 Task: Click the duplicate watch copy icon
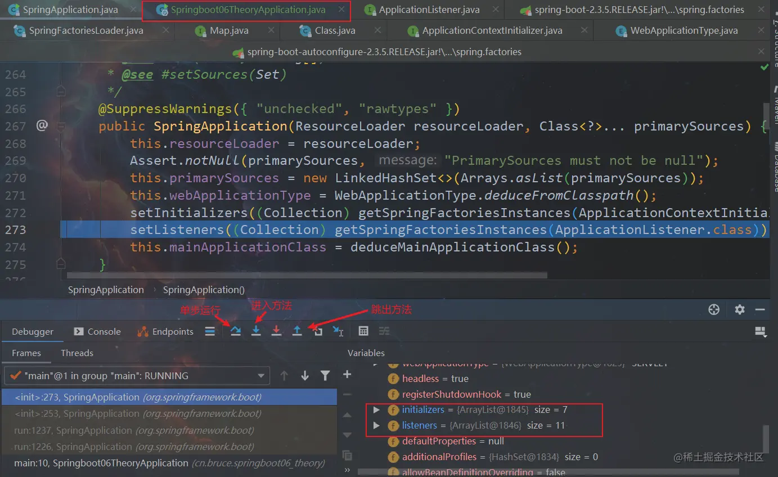click(347, 455)
